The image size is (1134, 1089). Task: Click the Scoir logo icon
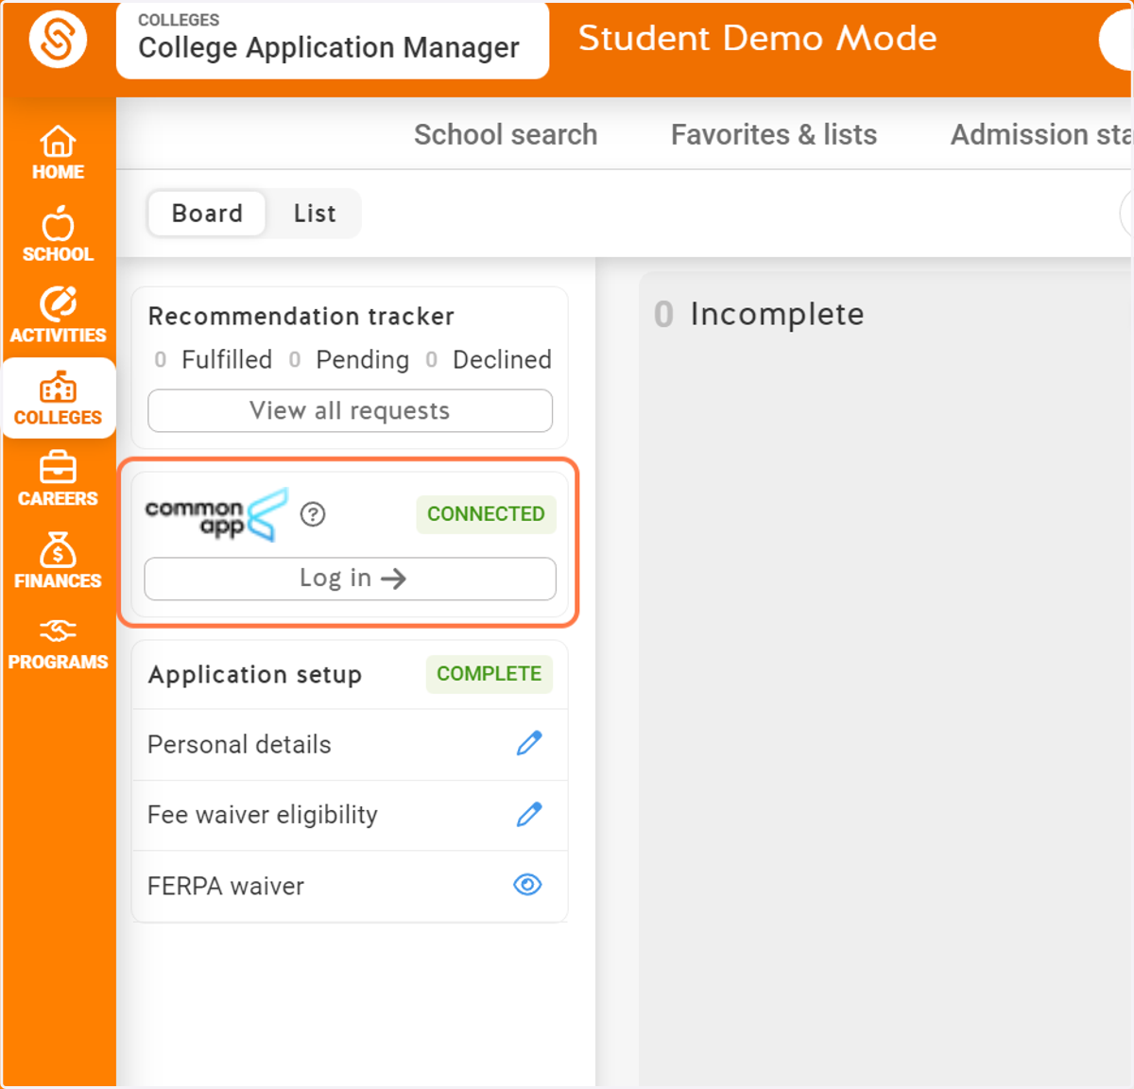[58, 40]
